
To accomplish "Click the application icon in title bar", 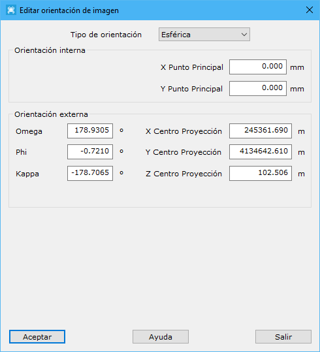I will pyautogui.click(x=11, y=10).
